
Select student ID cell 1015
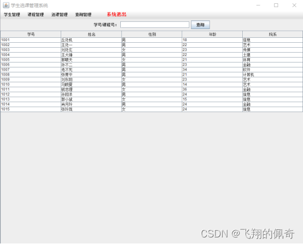[x=31, y=109]
